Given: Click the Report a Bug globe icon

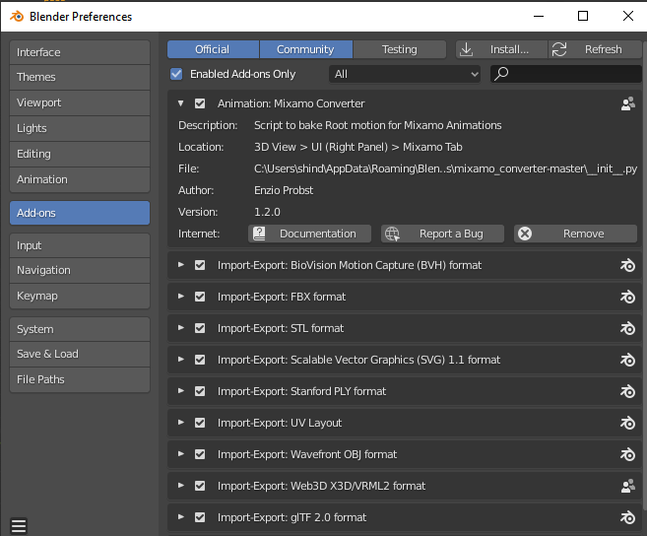Looking at the screenshot, I should click(x=392, y=234).
